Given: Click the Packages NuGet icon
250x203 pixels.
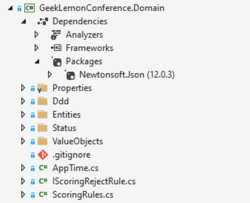Looking at the screenshot, I should point(56,61).
